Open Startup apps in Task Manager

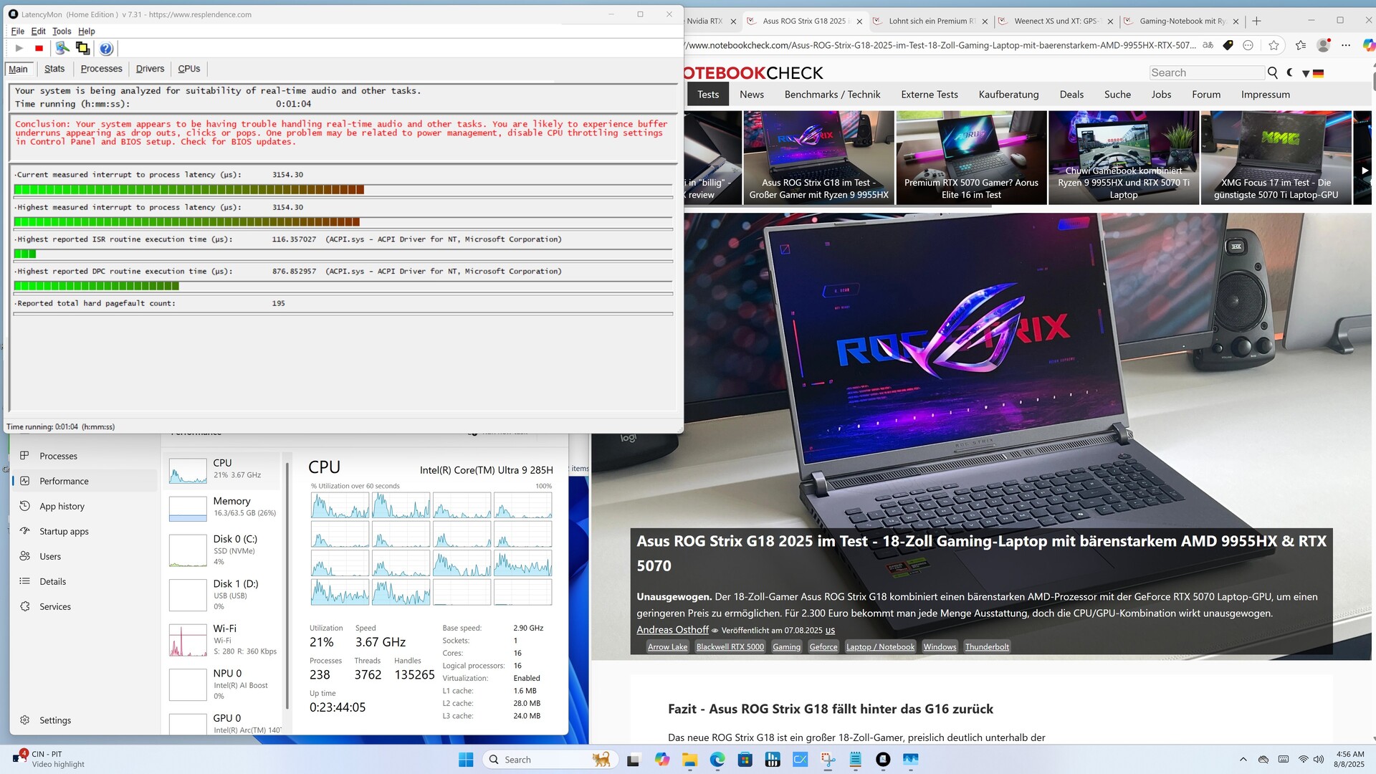coord(85,531)
